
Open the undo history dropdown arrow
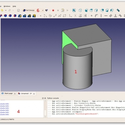point(6,10)
